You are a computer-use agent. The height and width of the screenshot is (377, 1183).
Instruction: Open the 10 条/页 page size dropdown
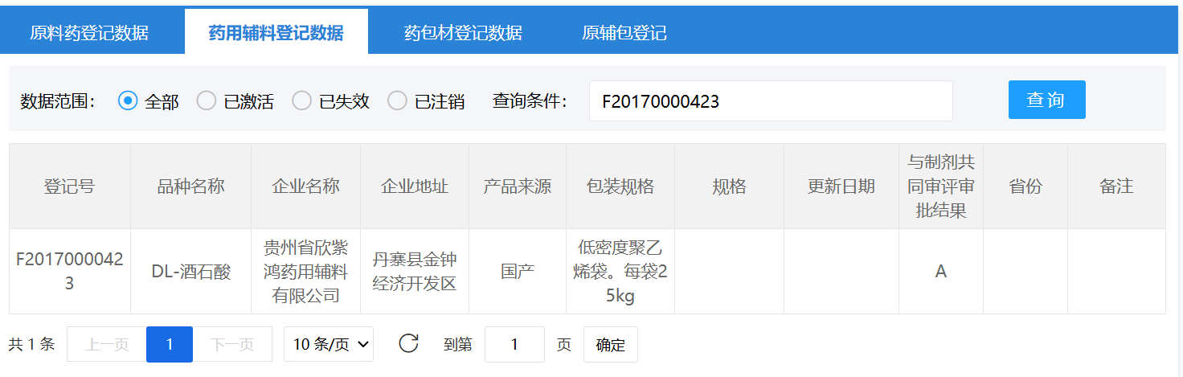point(329,344)
